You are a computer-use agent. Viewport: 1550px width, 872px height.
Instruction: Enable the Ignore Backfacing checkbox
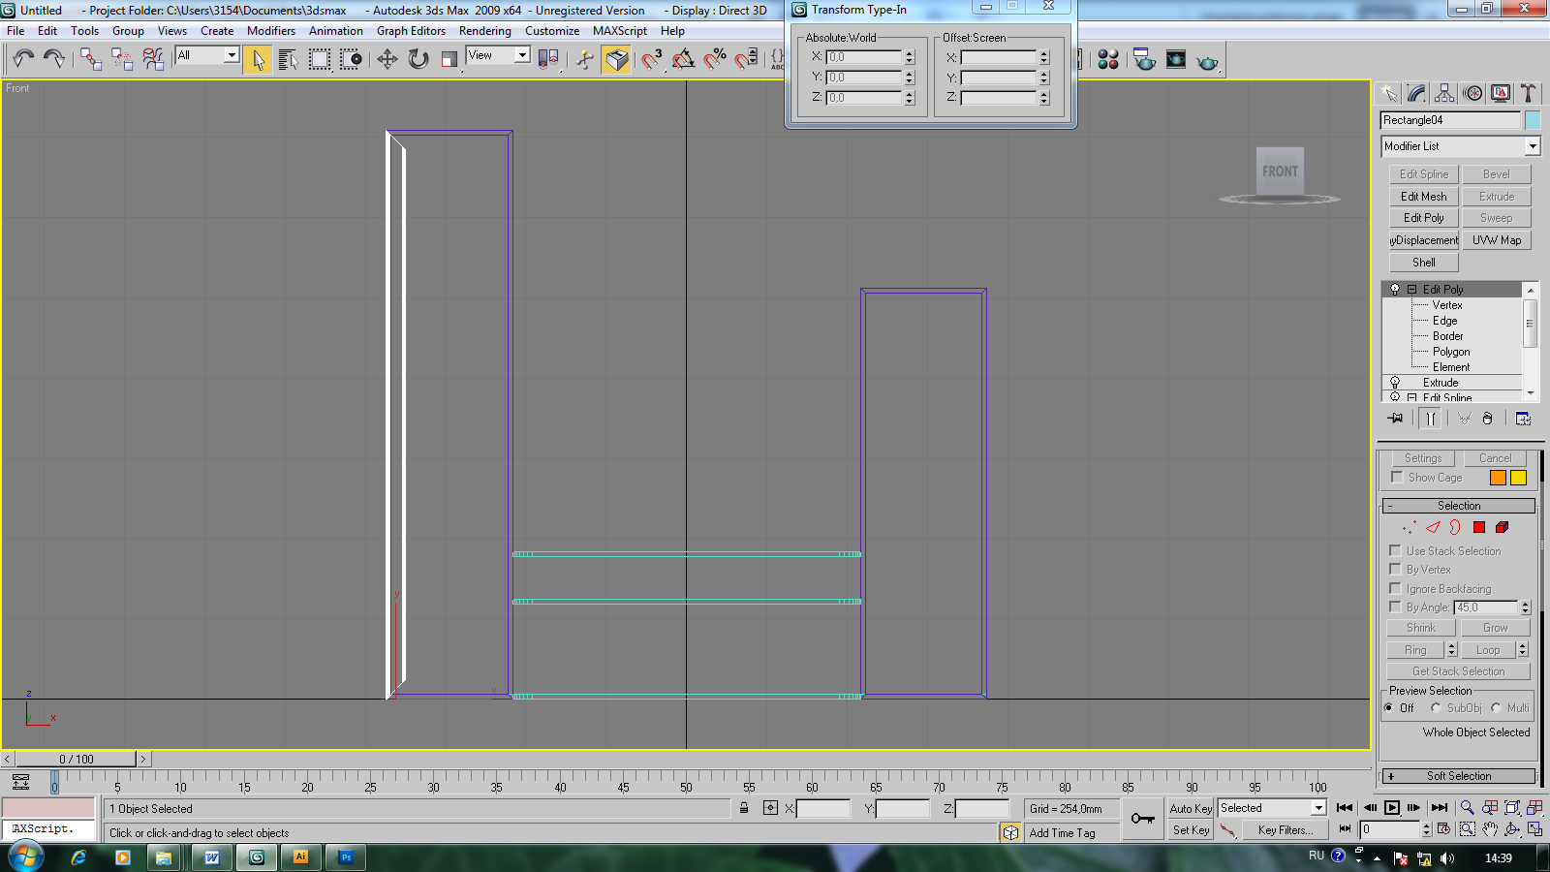[1396, 588]
